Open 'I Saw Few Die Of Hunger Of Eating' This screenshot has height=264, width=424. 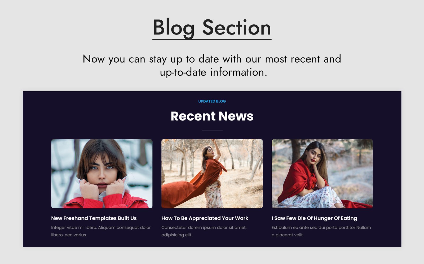click(x=314, y=218)
